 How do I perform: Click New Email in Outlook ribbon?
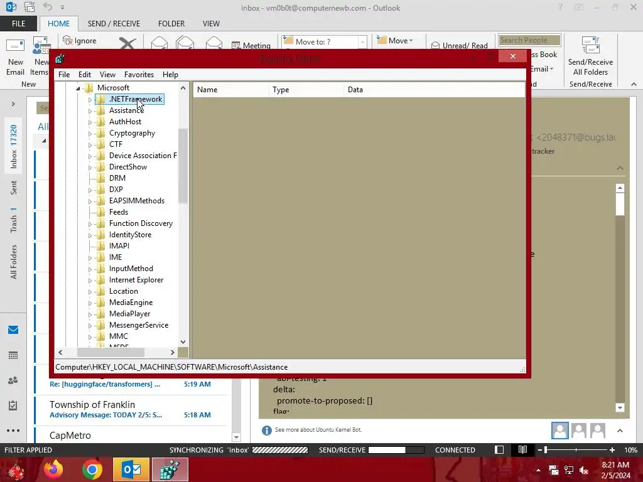coord(15,56)
